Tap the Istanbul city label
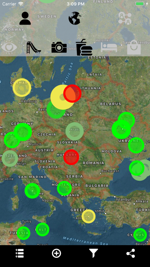This screenshot has height=267, width=150. pos(124,199)
